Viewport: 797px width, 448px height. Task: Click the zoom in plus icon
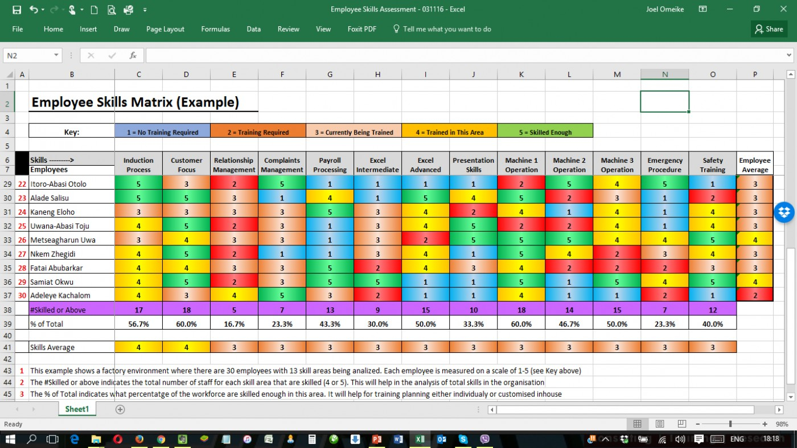(x=765, y=424)
